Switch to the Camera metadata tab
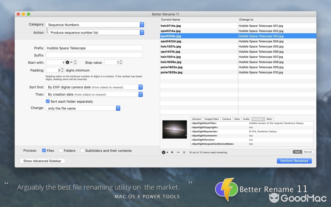Viewport: 331px width, 207px height. click(227, 119)
